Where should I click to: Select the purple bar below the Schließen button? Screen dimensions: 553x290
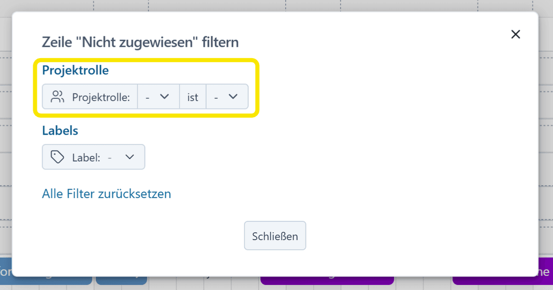point(327,280)
